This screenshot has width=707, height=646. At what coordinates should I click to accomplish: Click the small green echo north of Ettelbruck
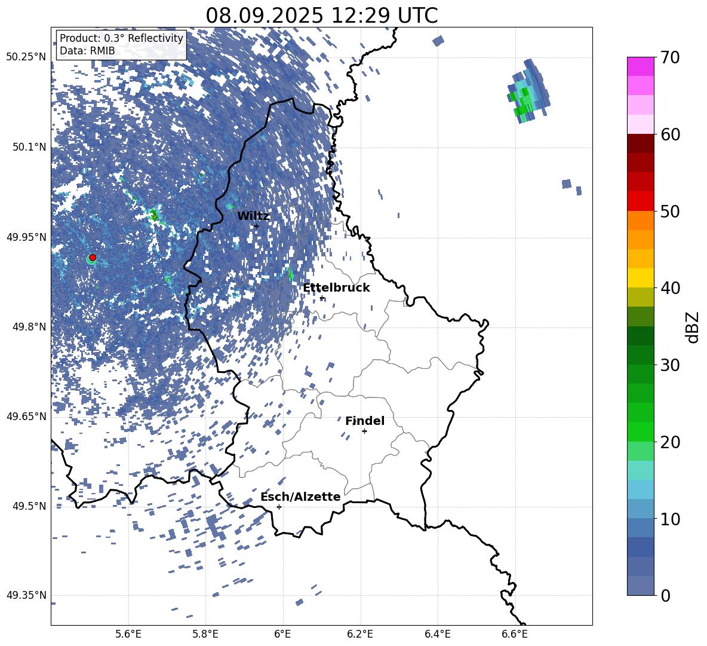[290, 273]
